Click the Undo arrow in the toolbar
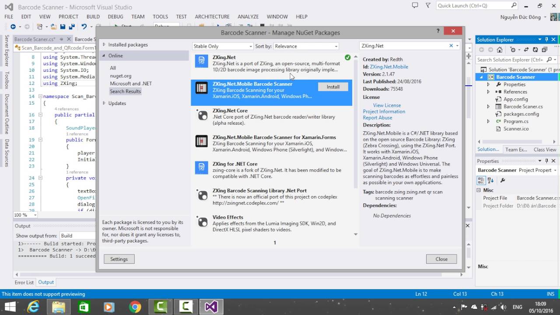Image resolution: width=560 pixels, height=315 pixels. [x=84, y=27]
